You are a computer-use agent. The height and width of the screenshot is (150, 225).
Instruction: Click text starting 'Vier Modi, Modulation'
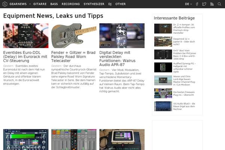click(x=122, y=81)
